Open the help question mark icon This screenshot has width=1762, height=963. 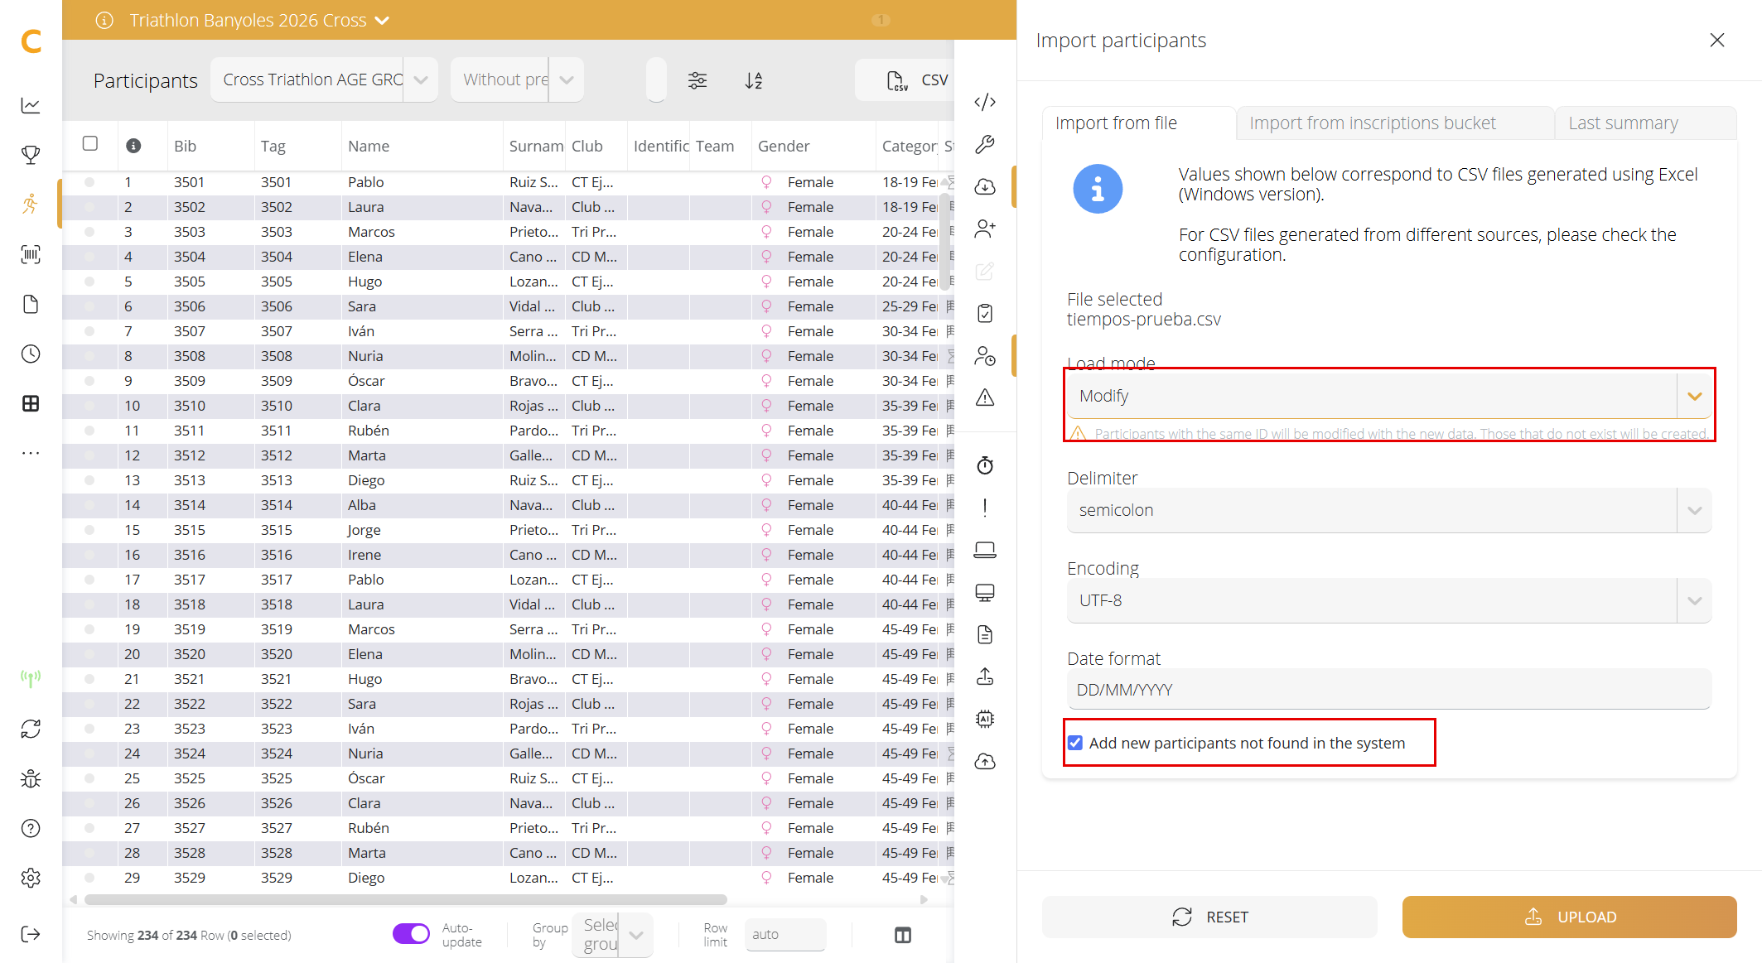pos(31,828)
